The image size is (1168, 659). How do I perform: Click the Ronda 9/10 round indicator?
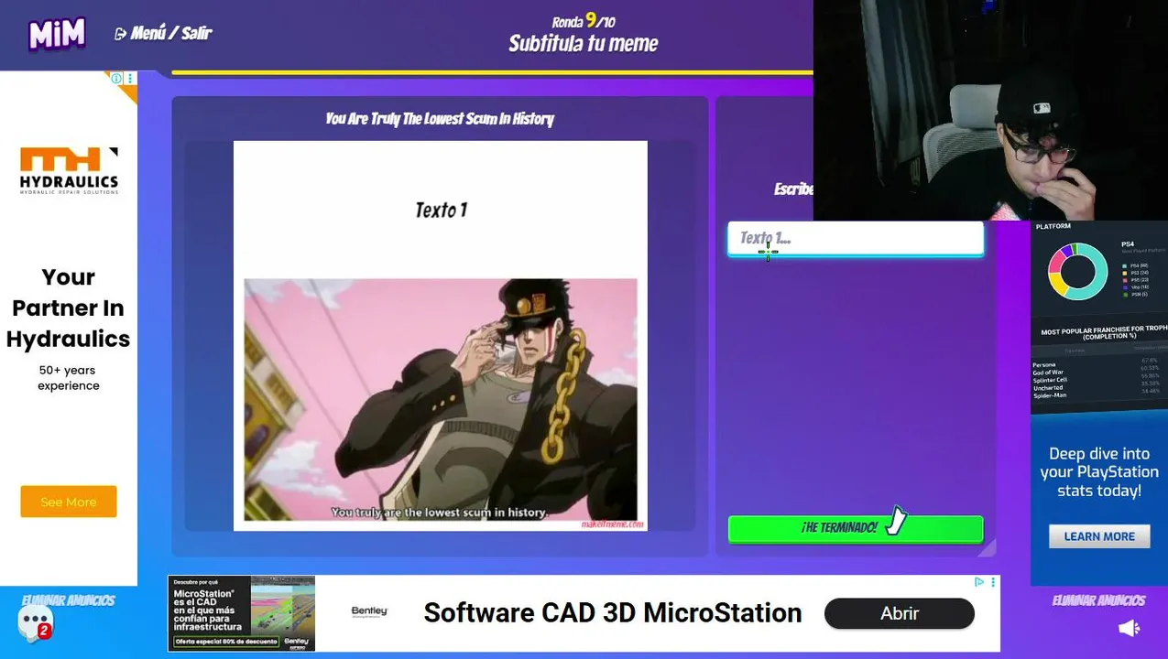click(584, 20)
